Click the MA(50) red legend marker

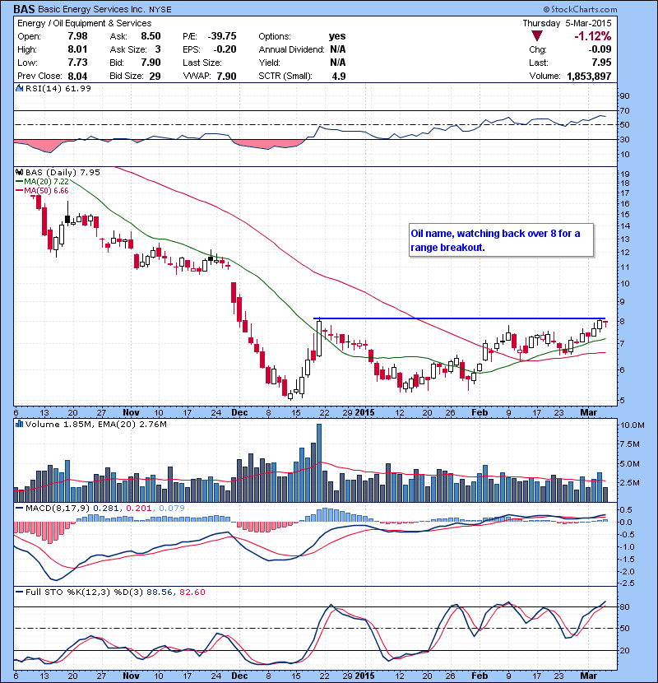click(20, 190)
